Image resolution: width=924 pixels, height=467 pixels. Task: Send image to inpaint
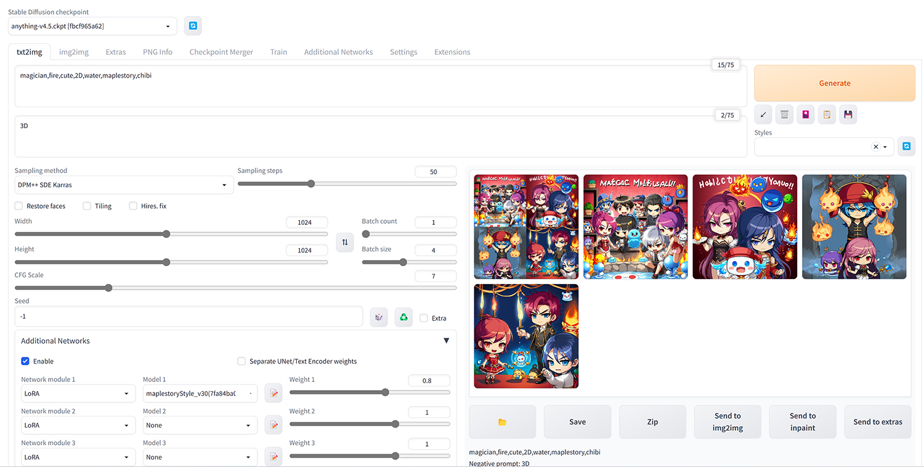(x=803, y=422)
